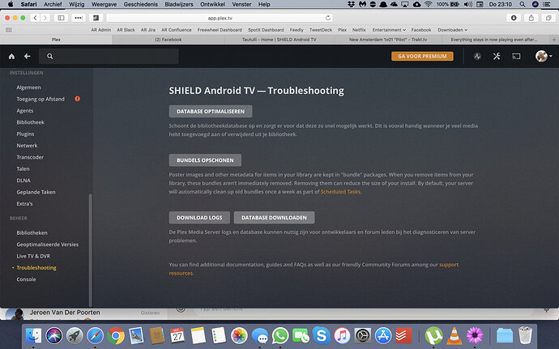Click the Plex search input field
Screen dimensions: 559x349
click(x=109, y=57)
